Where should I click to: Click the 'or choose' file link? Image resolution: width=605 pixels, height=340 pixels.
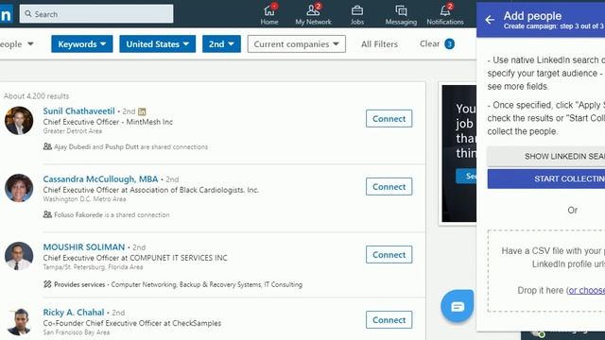click(586, 290)
